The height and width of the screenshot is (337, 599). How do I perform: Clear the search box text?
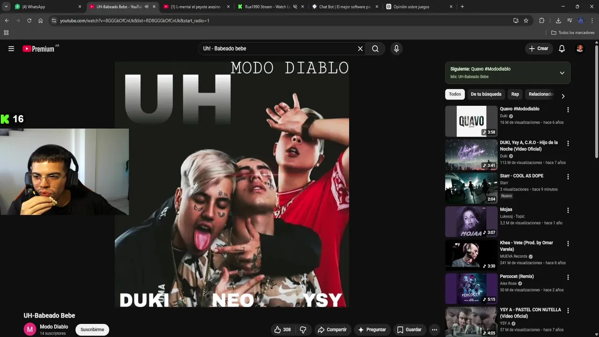[360, 49]
